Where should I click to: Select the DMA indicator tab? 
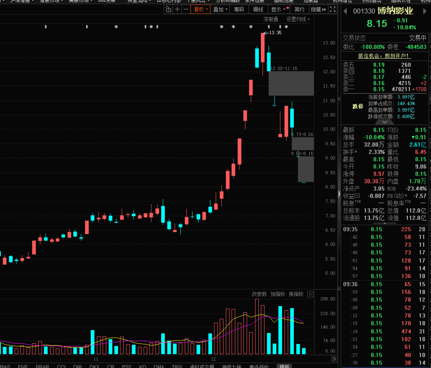159,366
